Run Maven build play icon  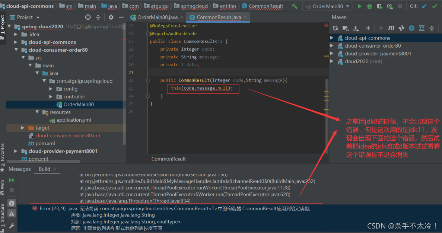click(381, 28)
